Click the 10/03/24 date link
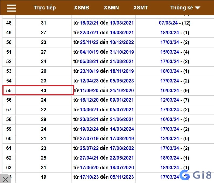 tap(170, 91)
